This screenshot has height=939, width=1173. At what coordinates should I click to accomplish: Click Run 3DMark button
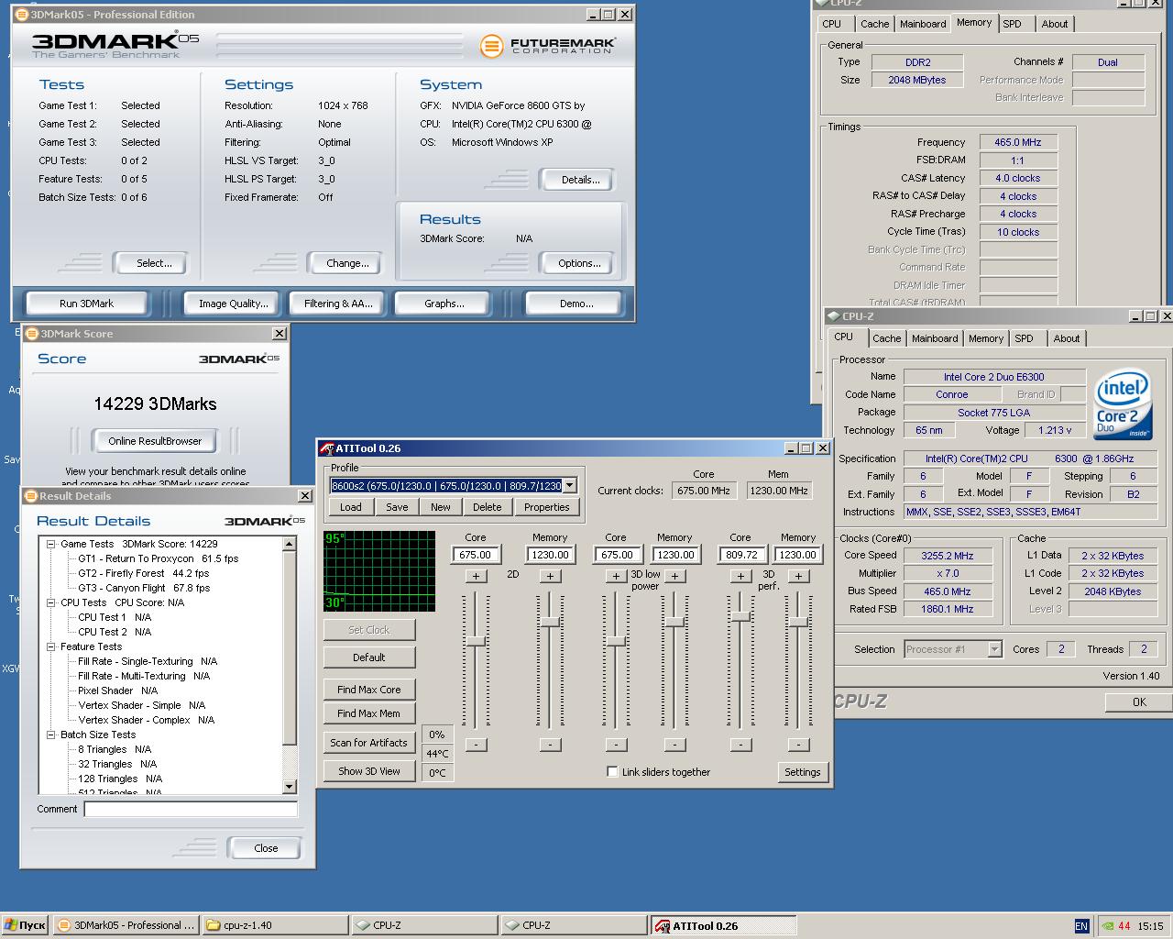point(87,304)
